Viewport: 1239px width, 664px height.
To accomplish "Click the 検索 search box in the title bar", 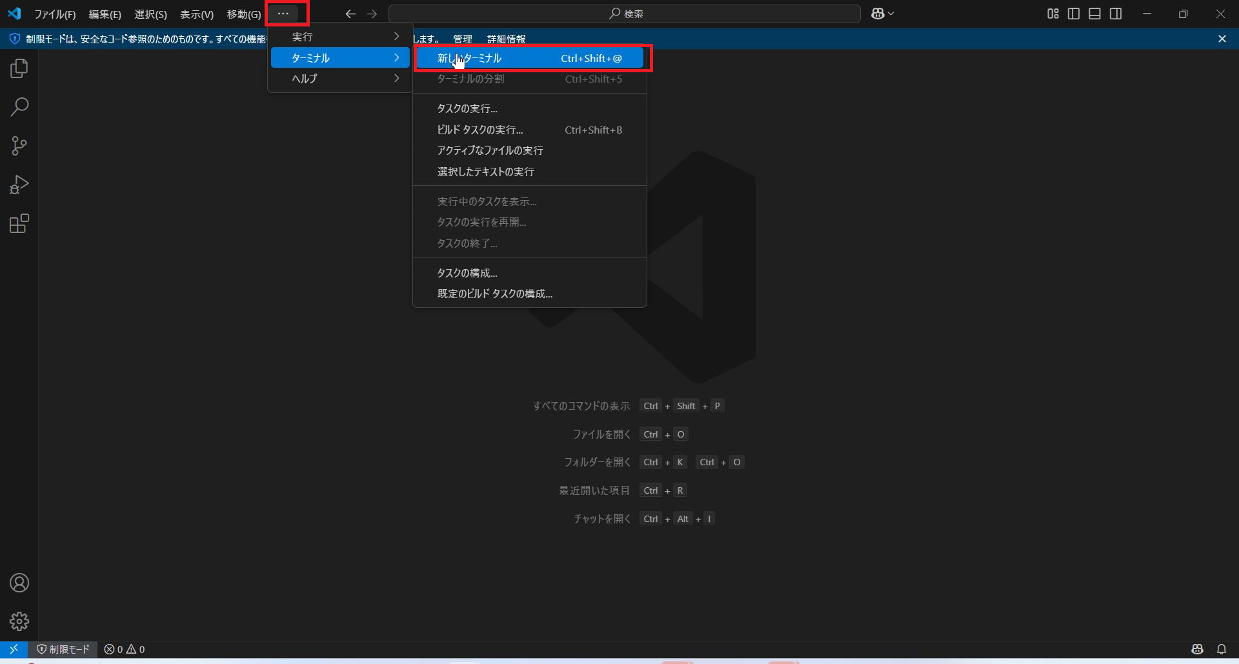I will pos(625,14).
